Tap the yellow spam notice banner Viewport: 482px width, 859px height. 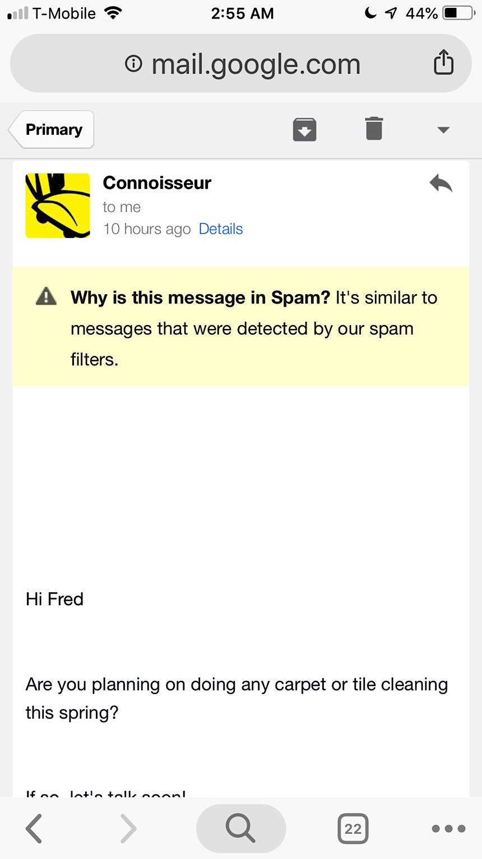click(241, 327)
